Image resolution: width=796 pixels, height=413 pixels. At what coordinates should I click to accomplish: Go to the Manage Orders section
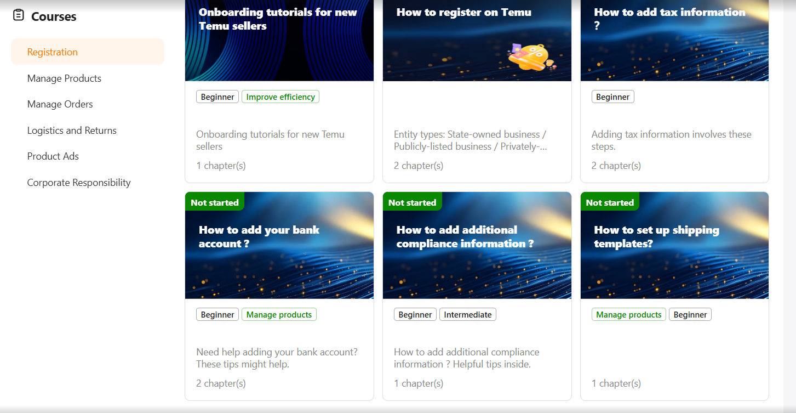pos(60,104)
